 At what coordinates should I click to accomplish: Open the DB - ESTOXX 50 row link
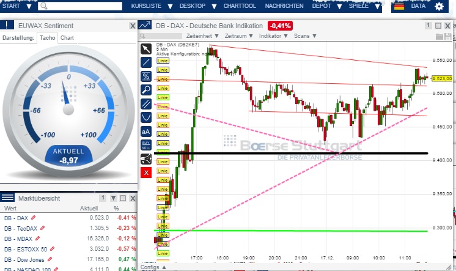pyautogui.click(x=26, y=249)
